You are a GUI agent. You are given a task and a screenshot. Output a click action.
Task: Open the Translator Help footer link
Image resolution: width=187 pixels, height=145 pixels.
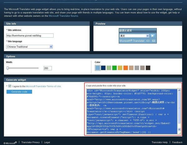[x=160, y=142]
